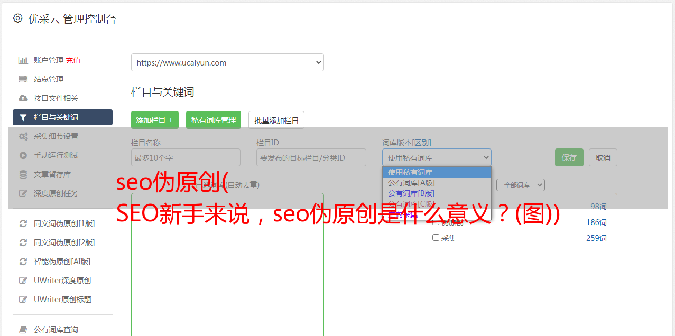Click the edit icon for UWriter原创标题

coord(23,300)
